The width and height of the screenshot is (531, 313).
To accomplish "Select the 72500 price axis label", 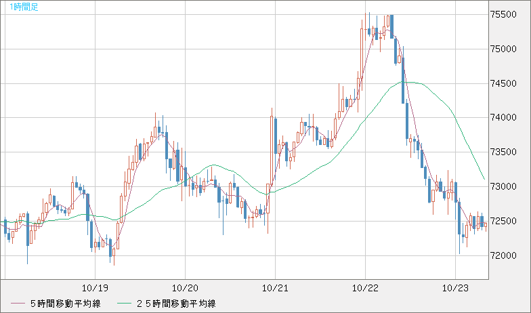I will pyautogui.click(x=504, y=221).
